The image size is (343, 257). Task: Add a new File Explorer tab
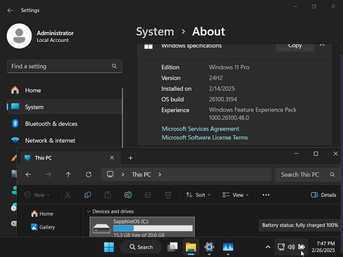131,158
